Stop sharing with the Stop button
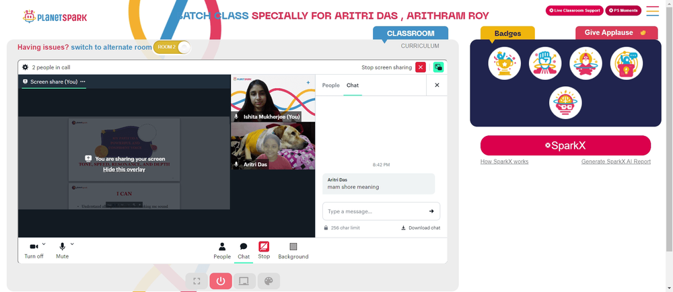Image resolution: width=673 pixels, height=292 pixels. click(x=264, y=250)
